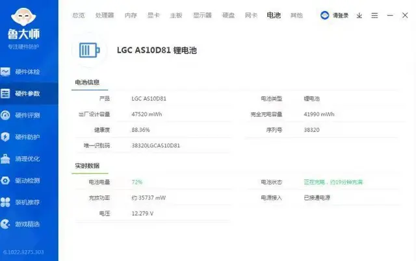Click the 硬件参数 sidebar icon

(x=5, y=93)
